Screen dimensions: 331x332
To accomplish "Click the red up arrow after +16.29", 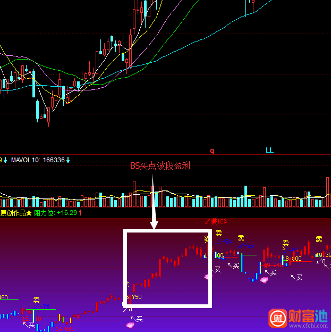I will pyautogui.click(x=80, y=213).
